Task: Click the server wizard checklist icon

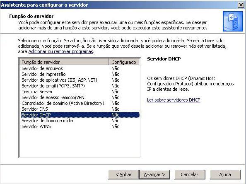Action: coord(233,22)
